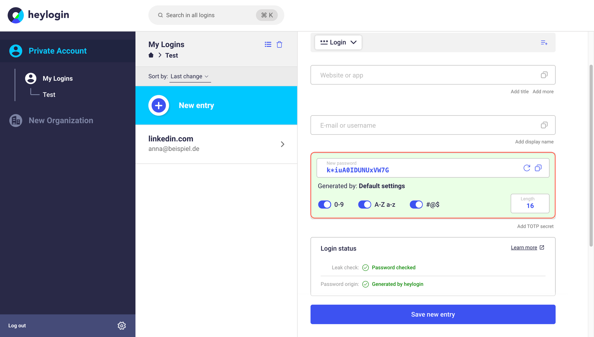Toggle the 0-9 digits switch
Screen dimensions: 594x337
pyautogui.click(x=325, y=204)
